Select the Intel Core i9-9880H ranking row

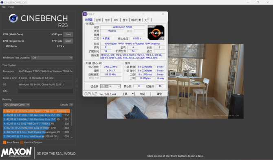click(x=36, y=128)
